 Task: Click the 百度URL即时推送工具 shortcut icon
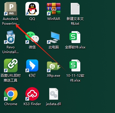point(11,65)
